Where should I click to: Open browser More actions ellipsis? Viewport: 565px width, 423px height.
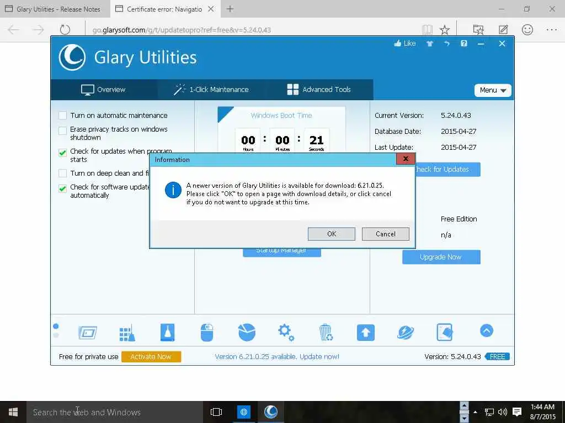click(x=552, y=30)
